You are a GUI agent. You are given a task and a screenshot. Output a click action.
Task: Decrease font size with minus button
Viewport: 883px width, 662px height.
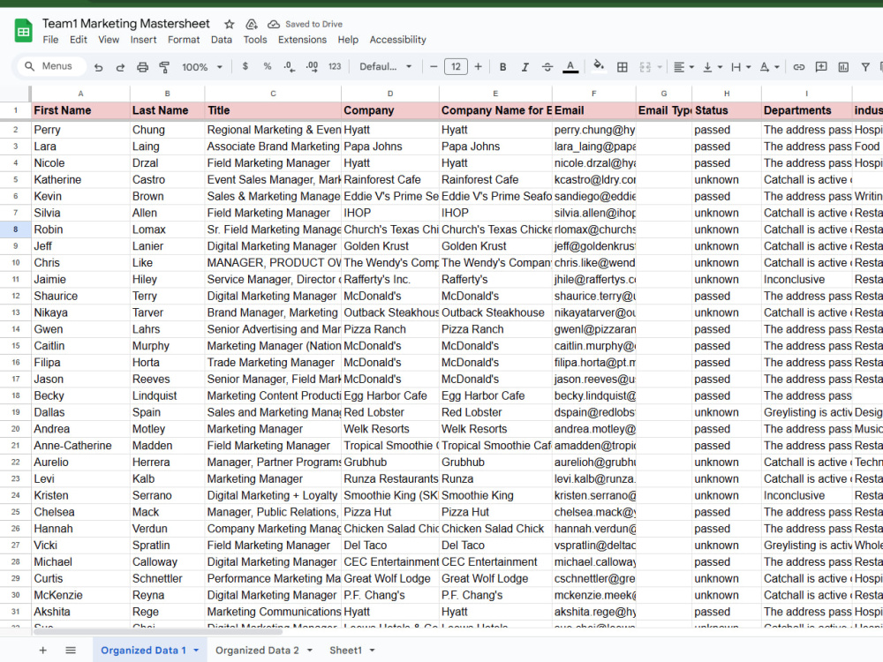434,67
